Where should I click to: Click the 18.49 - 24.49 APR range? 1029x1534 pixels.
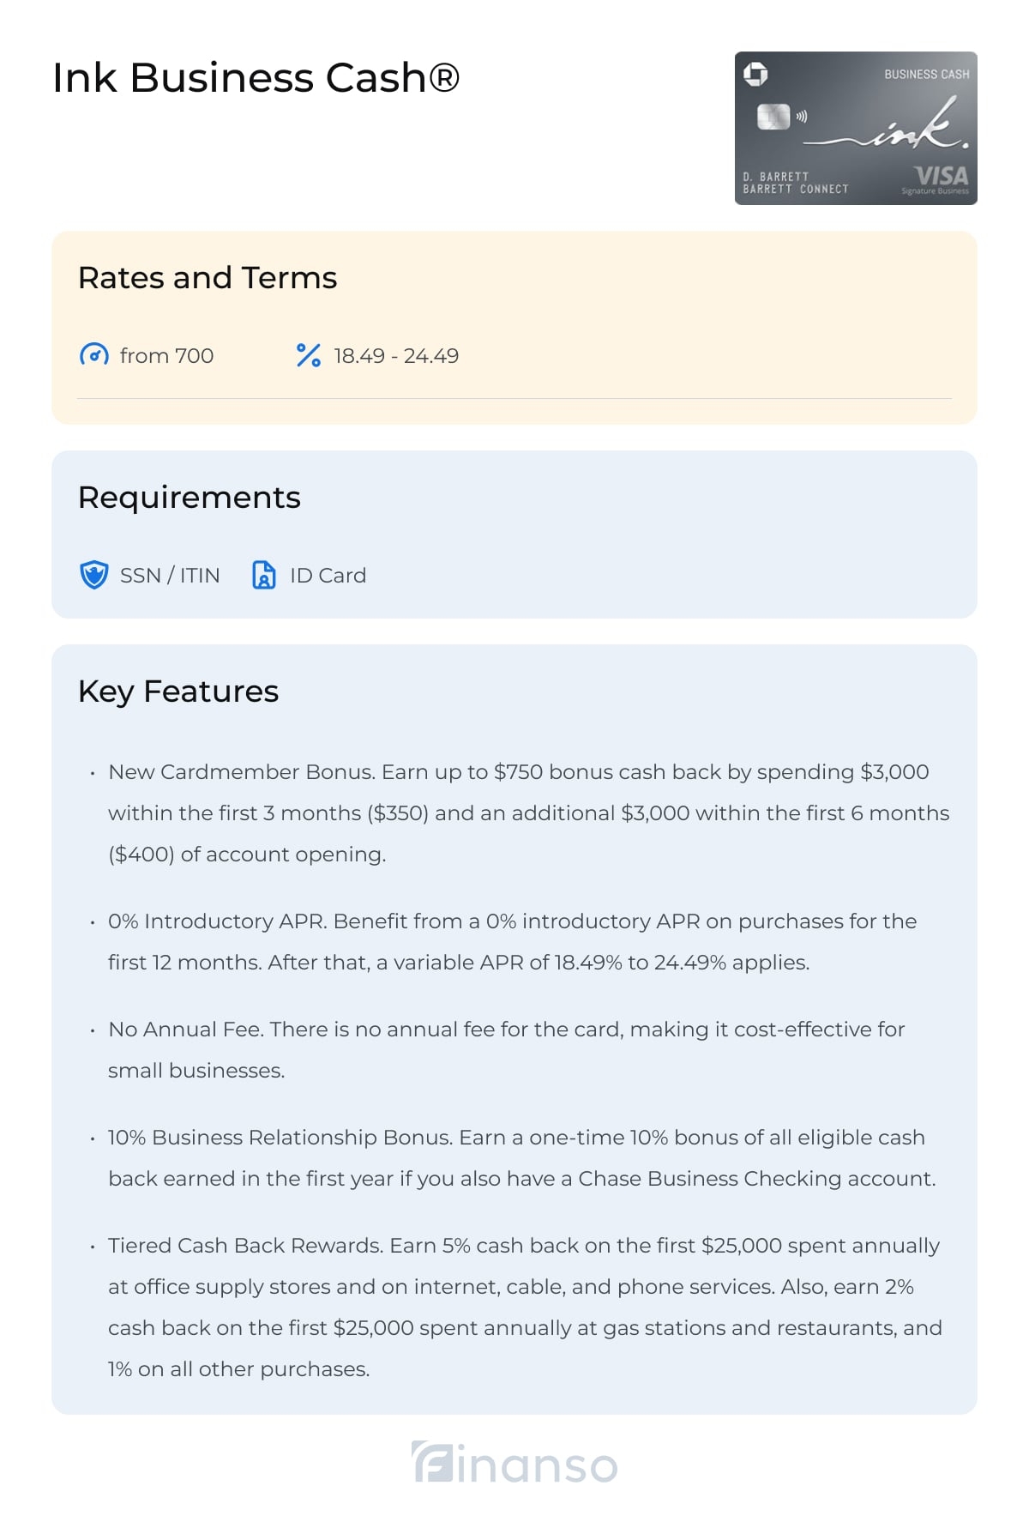point(396,355)
